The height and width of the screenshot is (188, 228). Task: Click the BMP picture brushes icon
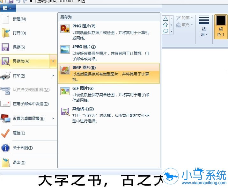coord(65,70)
